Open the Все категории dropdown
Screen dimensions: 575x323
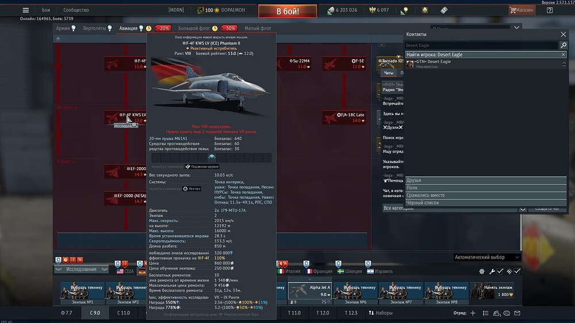pos(450,208)
